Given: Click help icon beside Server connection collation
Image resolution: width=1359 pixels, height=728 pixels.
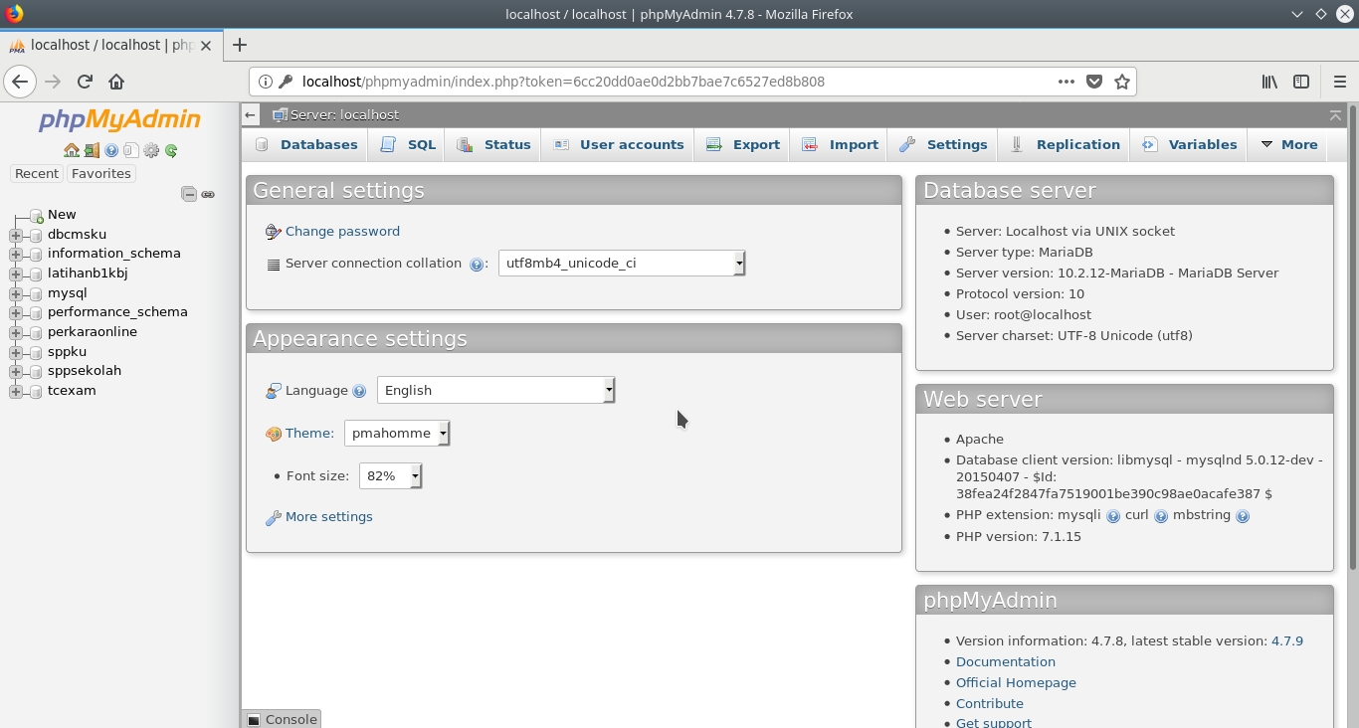Looking at the screenshot, I should (476, 265).
